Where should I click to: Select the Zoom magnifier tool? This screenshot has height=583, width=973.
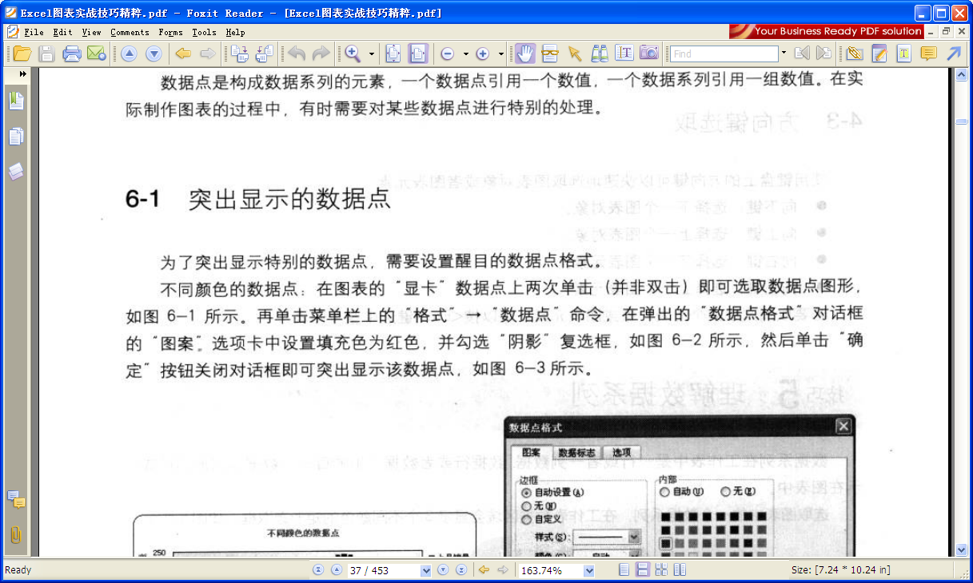click(352, 54)
